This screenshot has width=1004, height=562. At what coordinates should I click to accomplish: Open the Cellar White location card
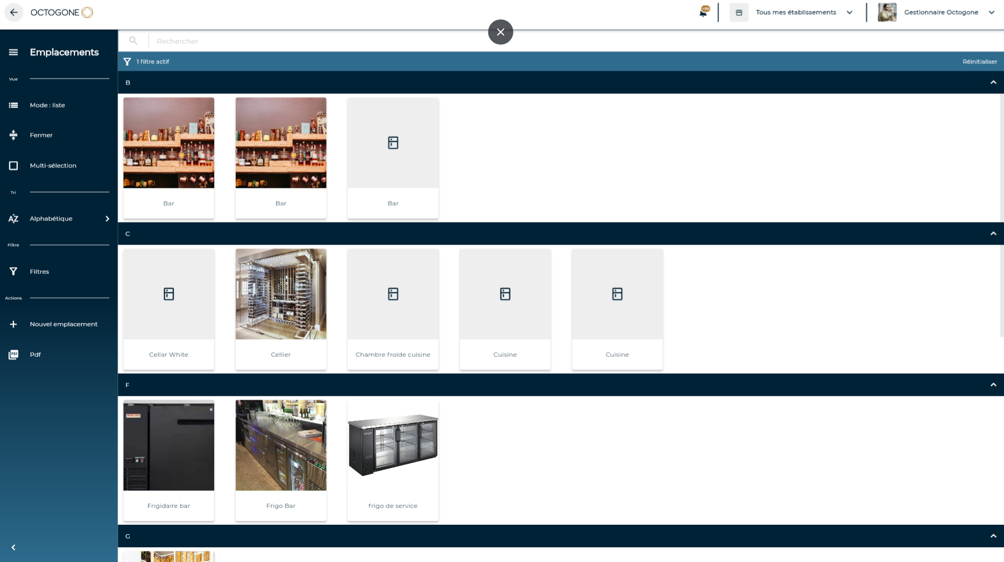[168, 309]
